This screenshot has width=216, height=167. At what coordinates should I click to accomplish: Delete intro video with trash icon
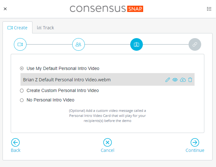190,80
